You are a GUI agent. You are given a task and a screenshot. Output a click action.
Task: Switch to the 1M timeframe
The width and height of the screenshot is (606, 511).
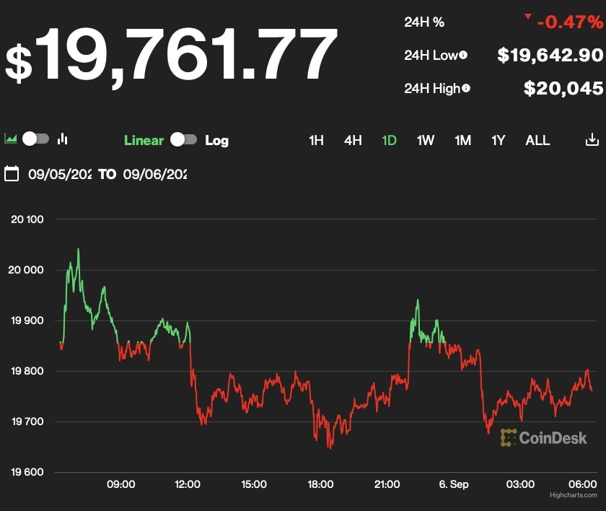click(462, 140)
